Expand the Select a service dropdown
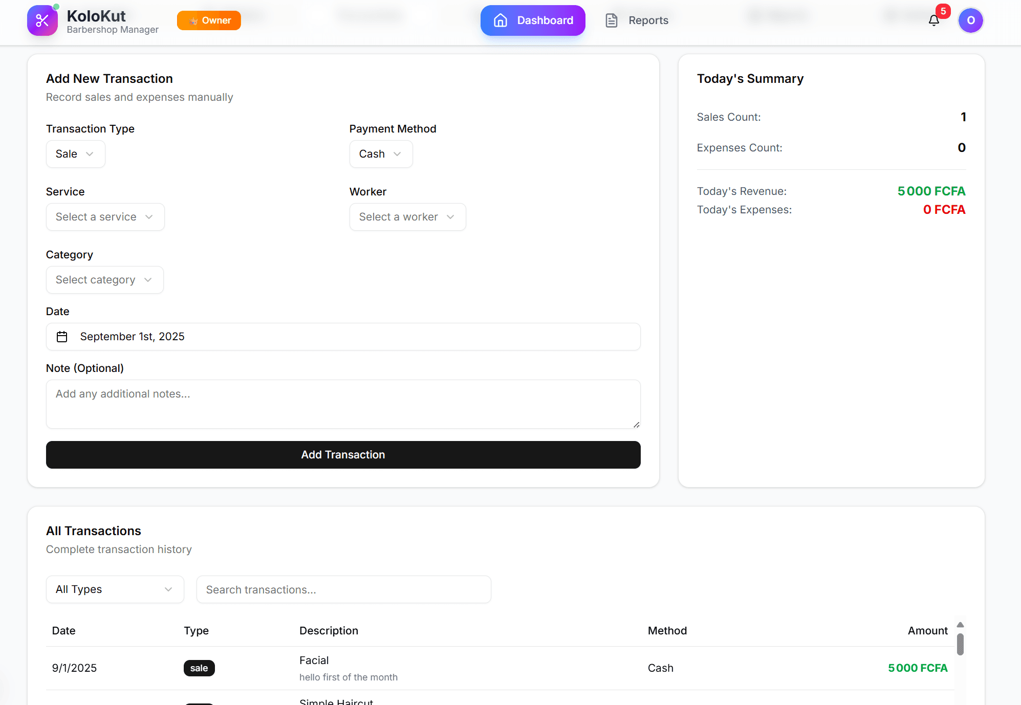1021x705 pixels. (x=105, y=216)
